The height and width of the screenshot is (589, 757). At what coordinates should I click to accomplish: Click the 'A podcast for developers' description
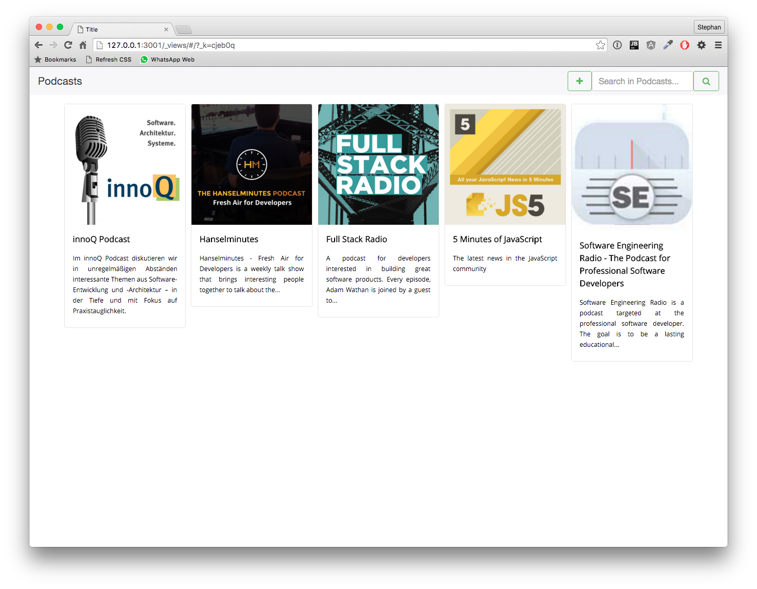(378, 279)
